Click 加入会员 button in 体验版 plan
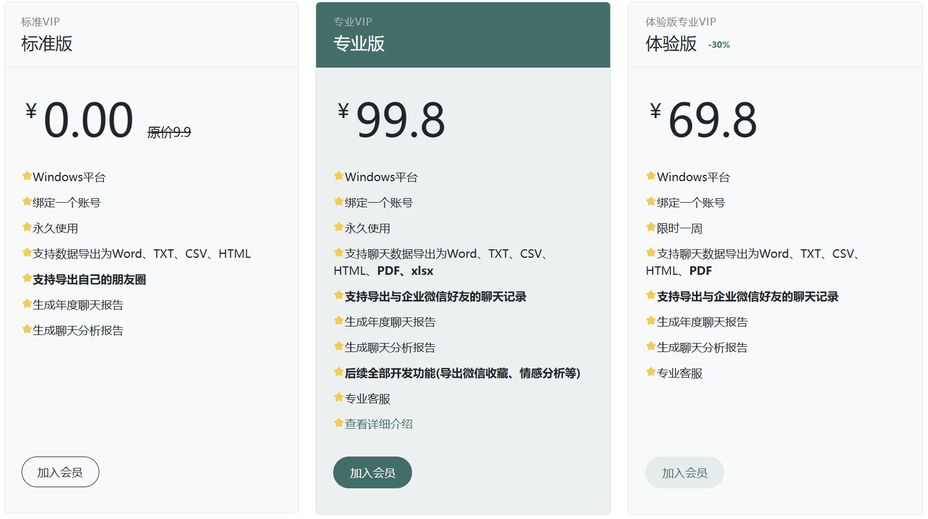The height and width of the screenshot is (519, 928). pos(685,472)
